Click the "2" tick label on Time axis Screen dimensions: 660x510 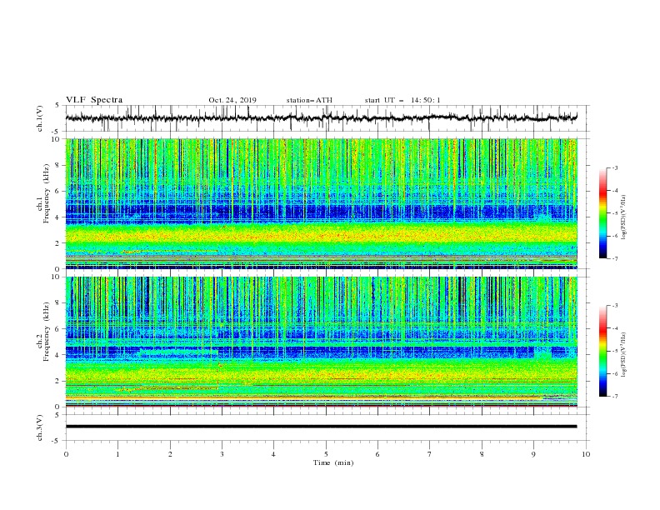coord(170,454)
